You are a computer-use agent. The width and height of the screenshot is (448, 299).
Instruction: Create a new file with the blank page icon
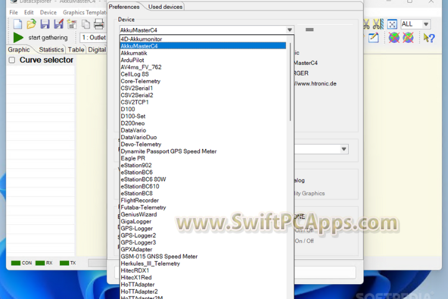(x=17, y=24)
